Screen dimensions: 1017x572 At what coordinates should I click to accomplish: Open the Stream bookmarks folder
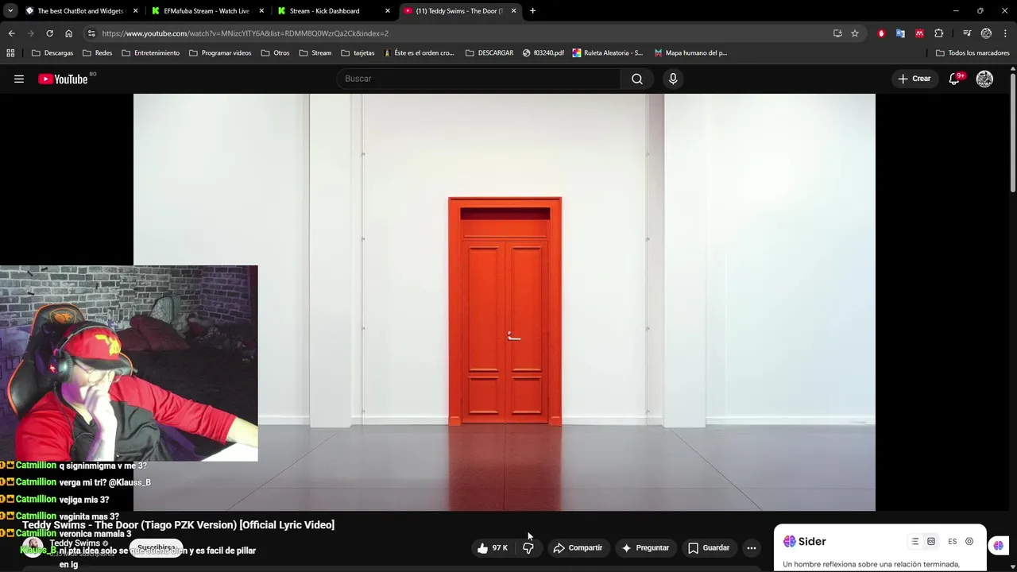pyautogui.click(x=315, y=53)
